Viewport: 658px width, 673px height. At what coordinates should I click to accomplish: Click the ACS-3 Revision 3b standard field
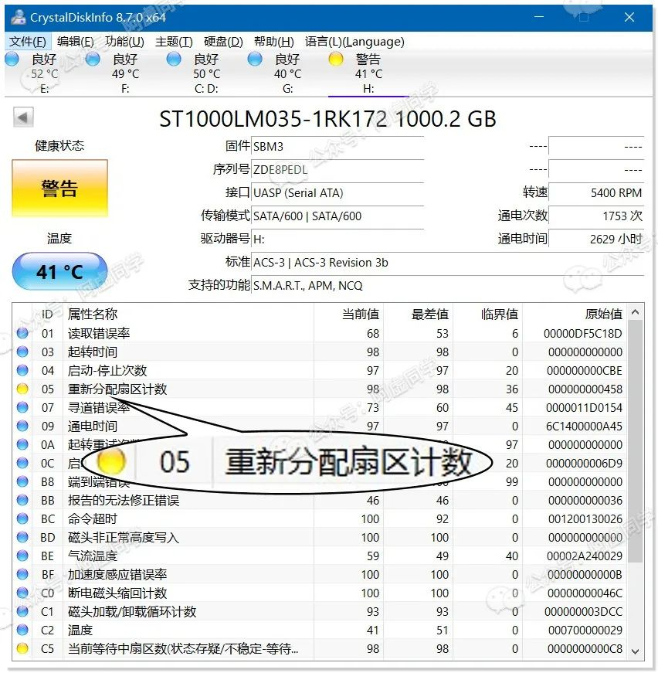point(448,263)
